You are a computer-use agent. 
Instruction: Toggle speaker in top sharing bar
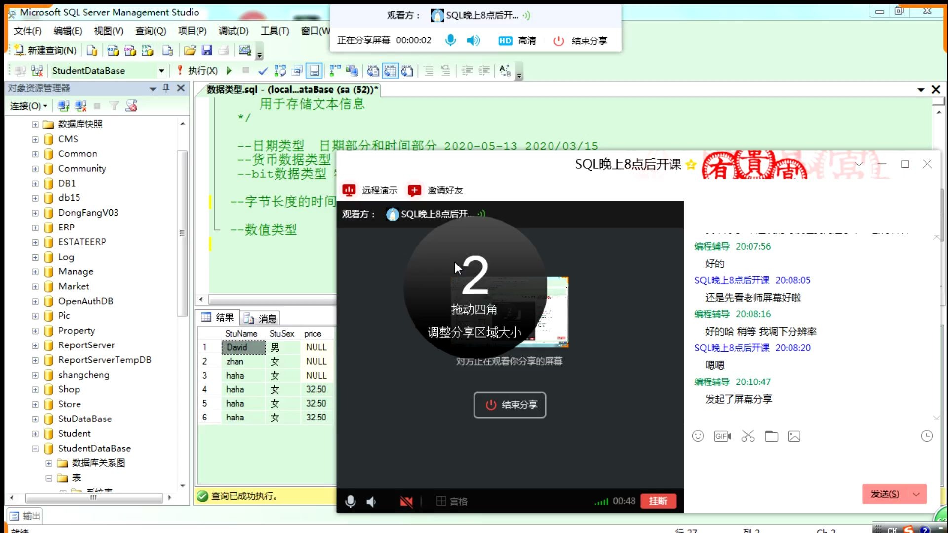click(473, 40)
